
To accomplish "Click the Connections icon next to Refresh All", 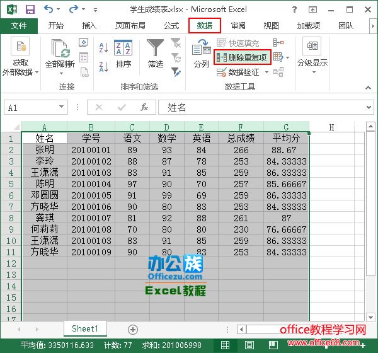I will [84, 43].
